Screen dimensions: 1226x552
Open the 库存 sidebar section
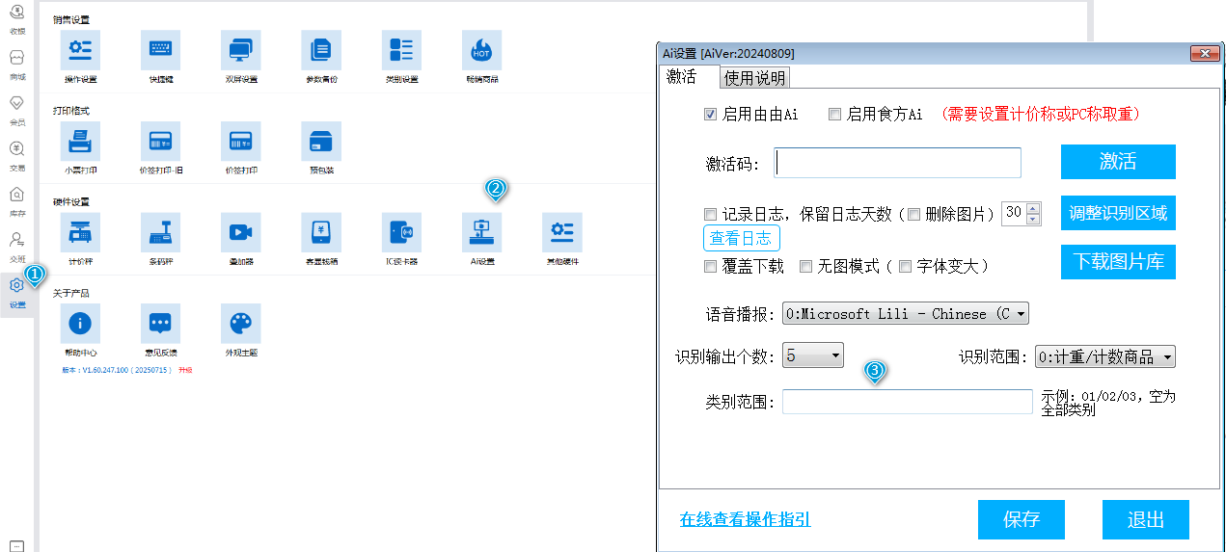(x=16, y=200)
